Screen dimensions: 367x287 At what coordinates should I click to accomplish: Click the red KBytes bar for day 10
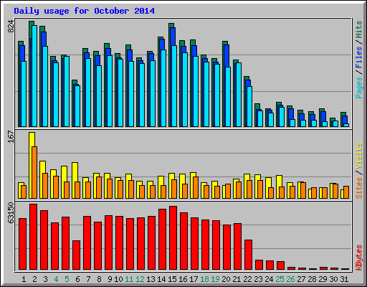point(120,243)
